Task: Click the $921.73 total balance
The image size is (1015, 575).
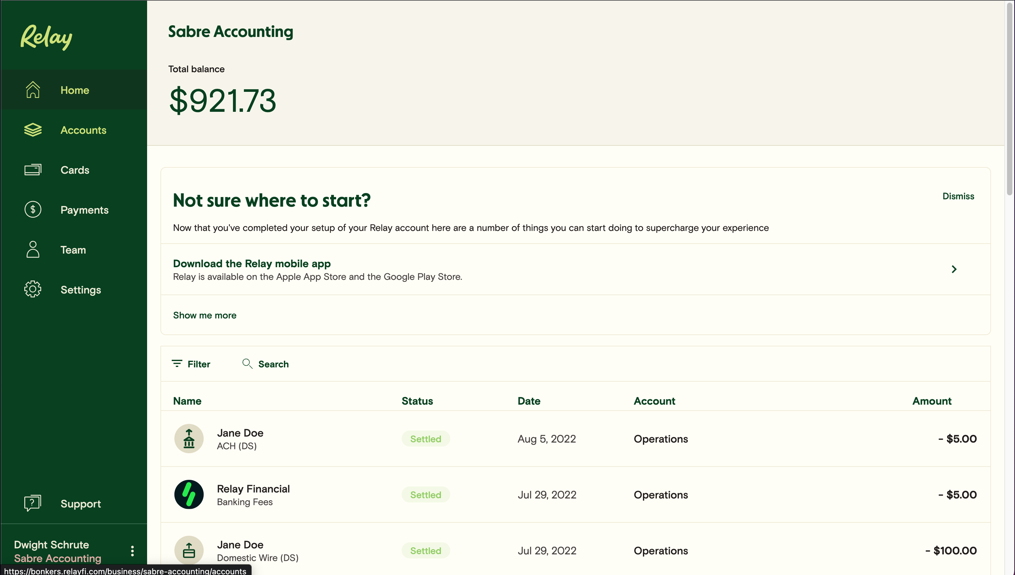Action: pos(222,100)
